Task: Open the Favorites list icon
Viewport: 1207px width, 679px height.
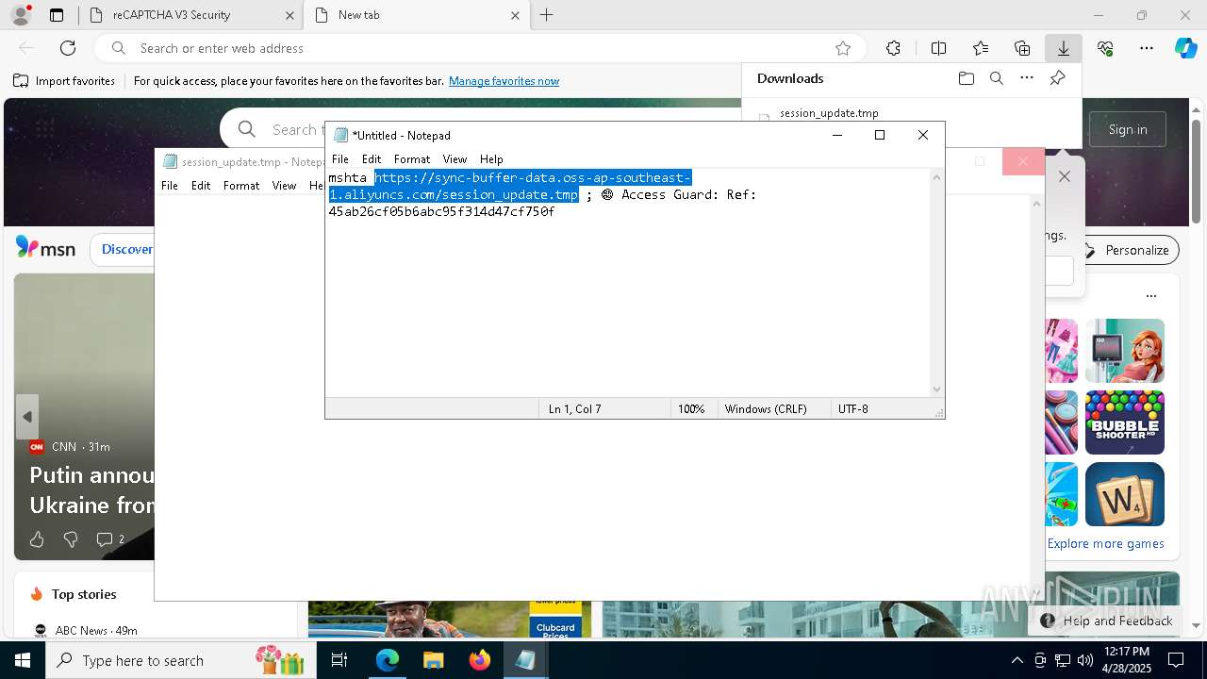Action: pyautogui.click(x=981, y=48)
